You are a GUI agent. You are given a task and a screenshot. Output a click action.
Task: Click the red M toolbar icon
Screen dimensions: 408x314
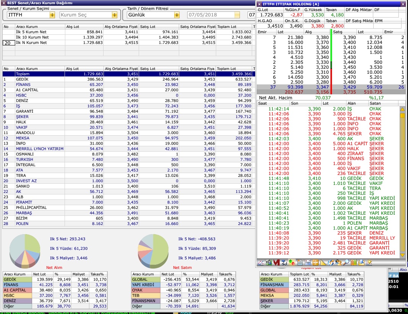[276, 263]
